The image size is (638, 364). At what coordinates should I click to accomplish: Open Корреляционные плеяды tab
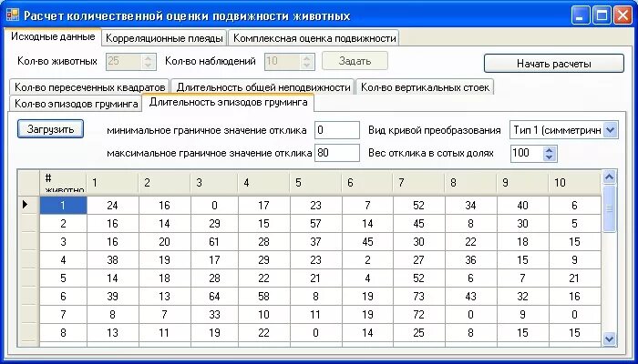click(164, 38)
